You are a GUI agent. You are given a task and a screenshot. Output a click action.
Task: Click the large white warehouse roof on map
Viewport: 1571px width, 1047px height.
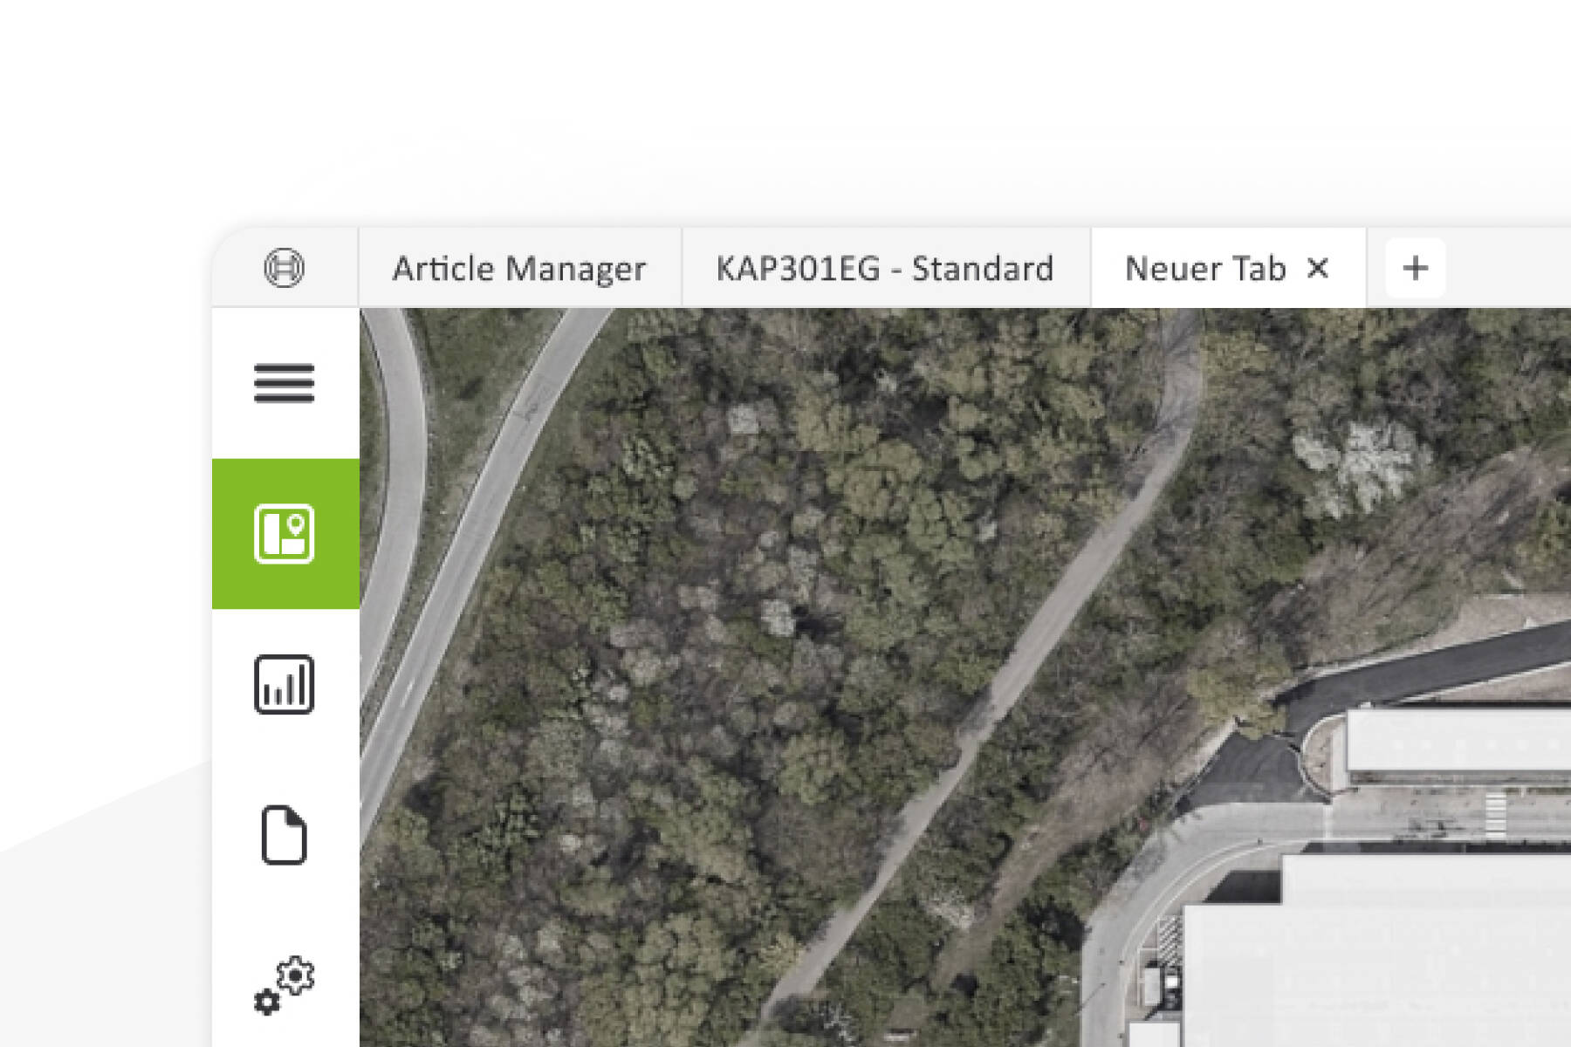tap(1396, 951)
